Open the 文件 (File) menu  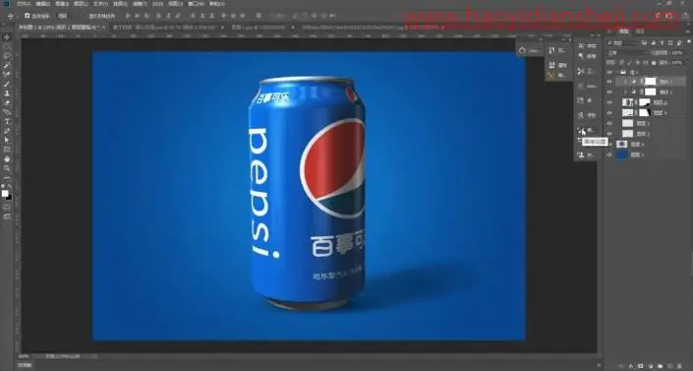[x=24, y=4]
